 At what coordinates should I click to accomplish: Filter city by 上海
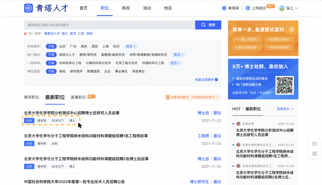click(106, 46)
